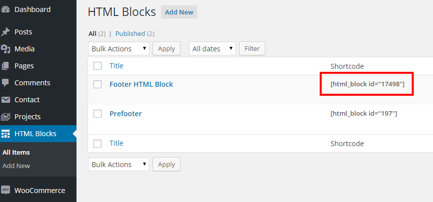Toggle select-all checkbox in table header
The image size is (433, 202).
(x=97, y=66)
